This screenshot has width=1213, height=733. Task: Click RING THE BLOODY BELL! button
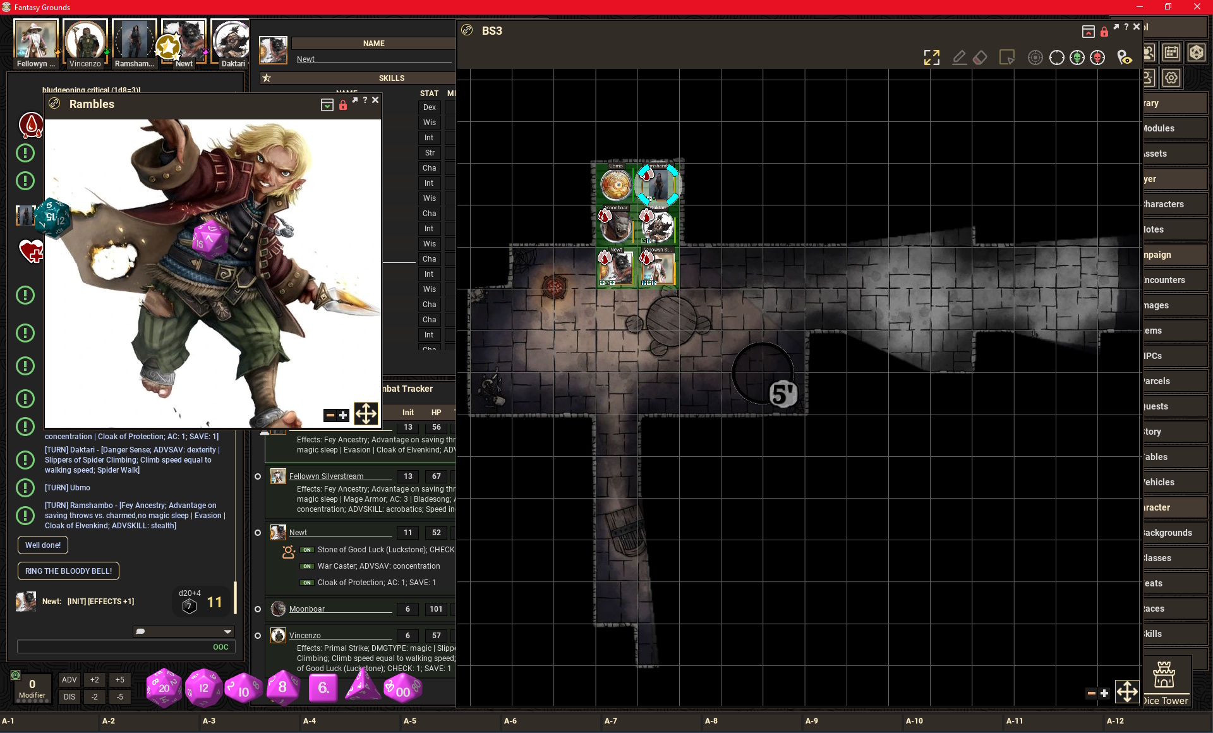coord(68,571)
